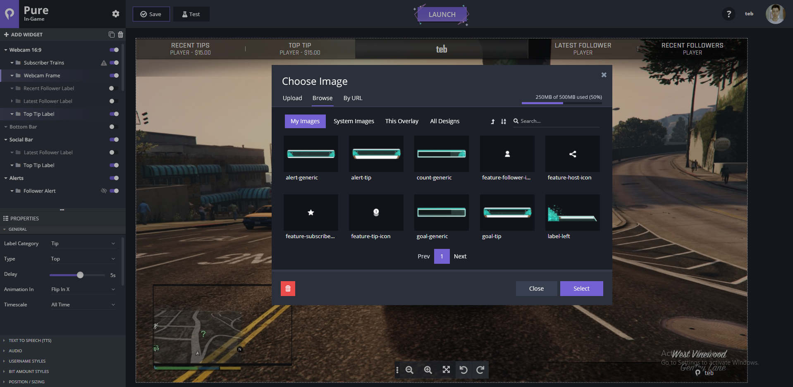Viewport: 793px width, 387px height.
Task: Toggle the Webcam 16:9 widget off
Action: click(114, 50)
